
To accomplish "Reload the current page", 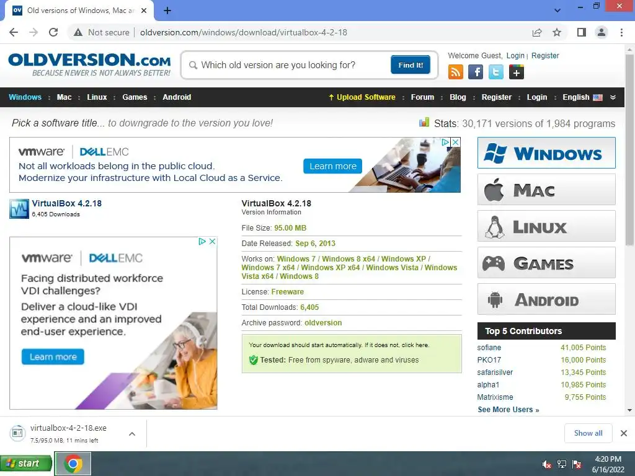I will (x=53, y=32).
